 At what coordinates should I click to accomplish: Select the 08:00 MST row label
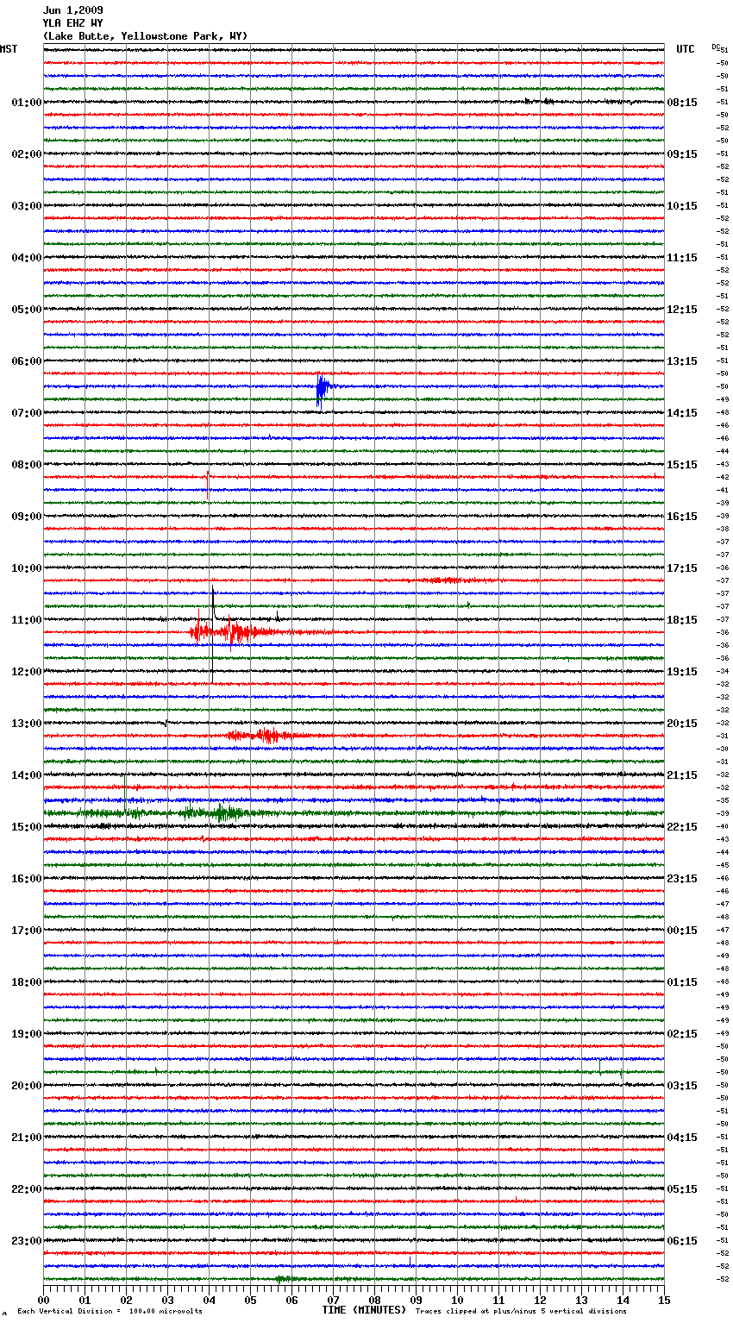pos(27,465)
